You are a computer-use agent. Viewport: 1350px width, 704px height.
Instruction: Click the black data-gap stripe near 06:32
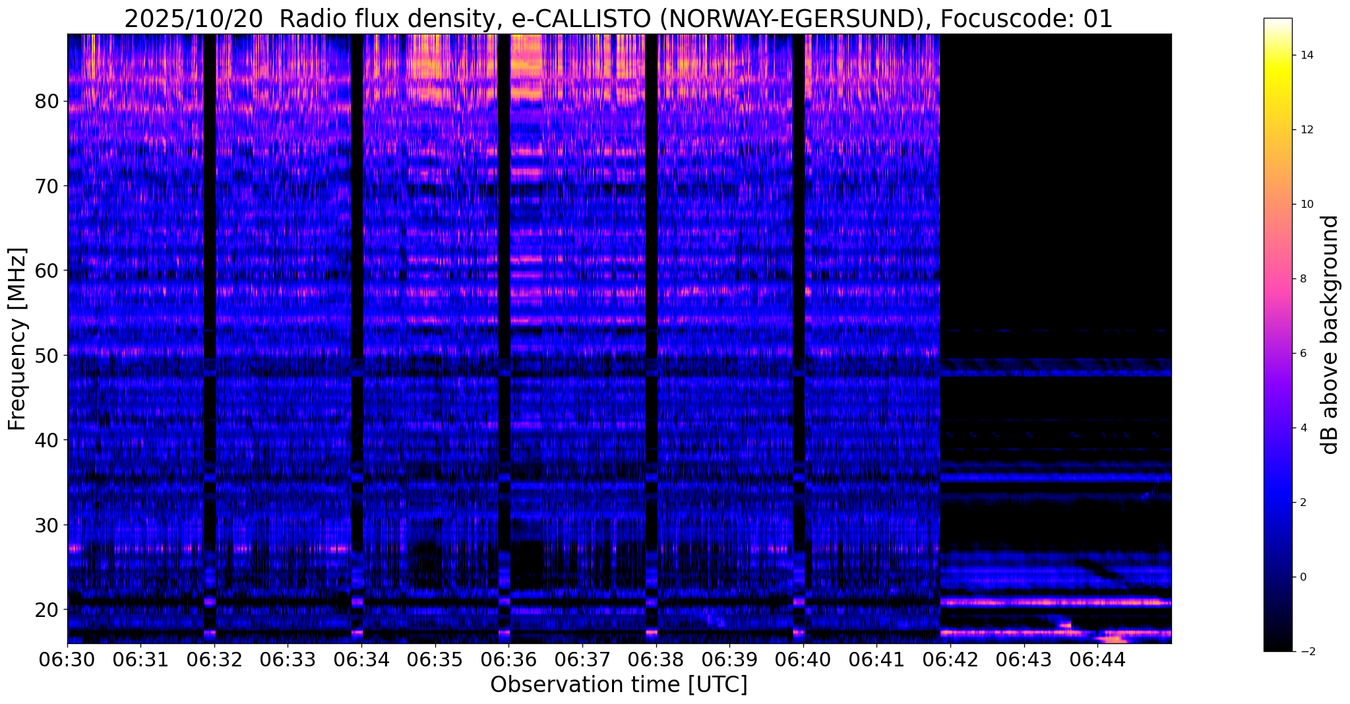coord(210,338)
